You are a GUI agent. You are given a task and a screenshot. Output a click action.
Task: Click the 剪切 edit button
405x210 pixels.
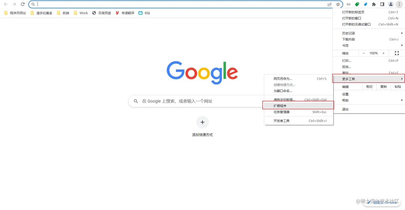(369, 87)
